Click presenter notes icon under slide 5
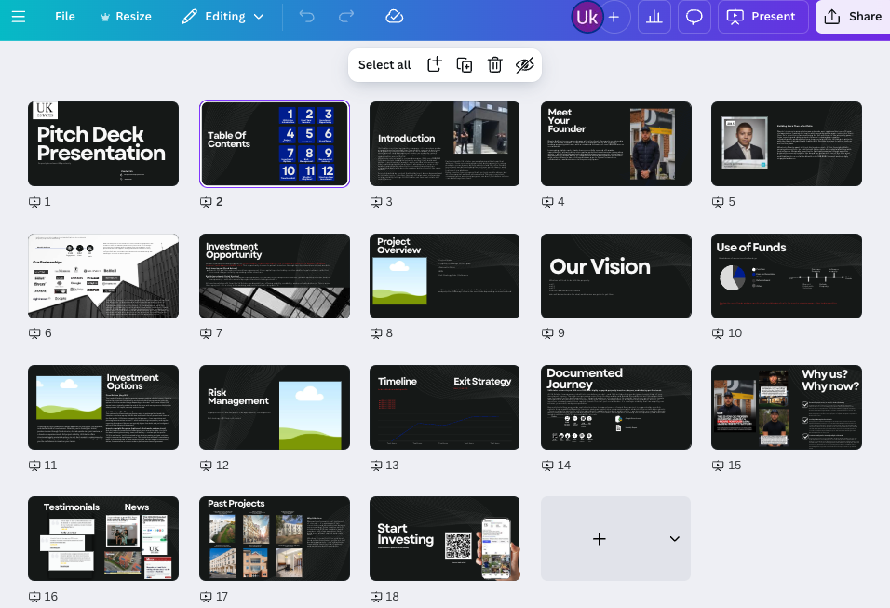 pyautogui.click(x=718, y=201)
